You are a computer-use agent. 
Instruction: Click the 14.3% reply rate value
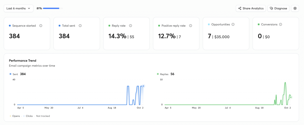pyautogui.click(x=117, y=36)
